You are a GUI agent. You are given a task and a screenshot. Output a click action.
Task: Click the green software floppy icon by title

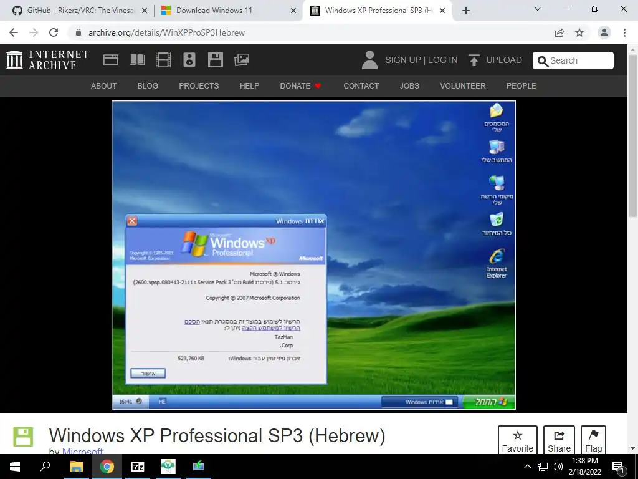coord(23,437)
